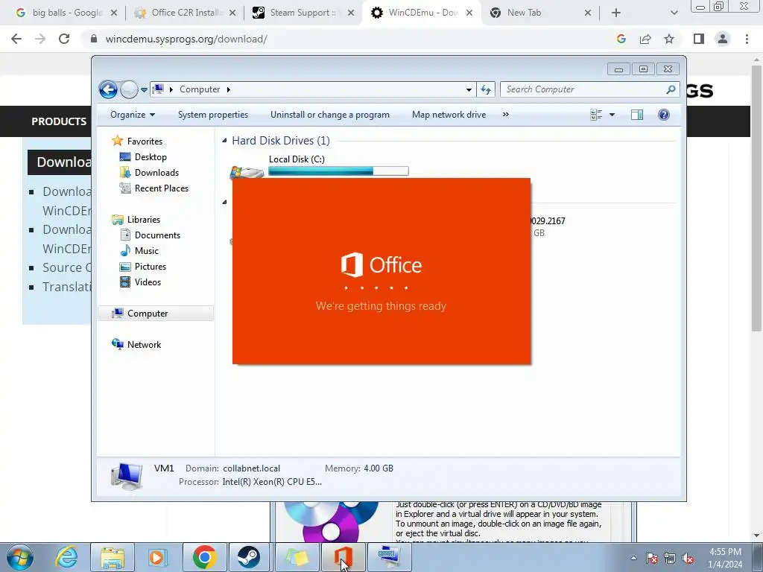
Task: Open Desktop in Favorites
Action: click(x=143, y=157)
